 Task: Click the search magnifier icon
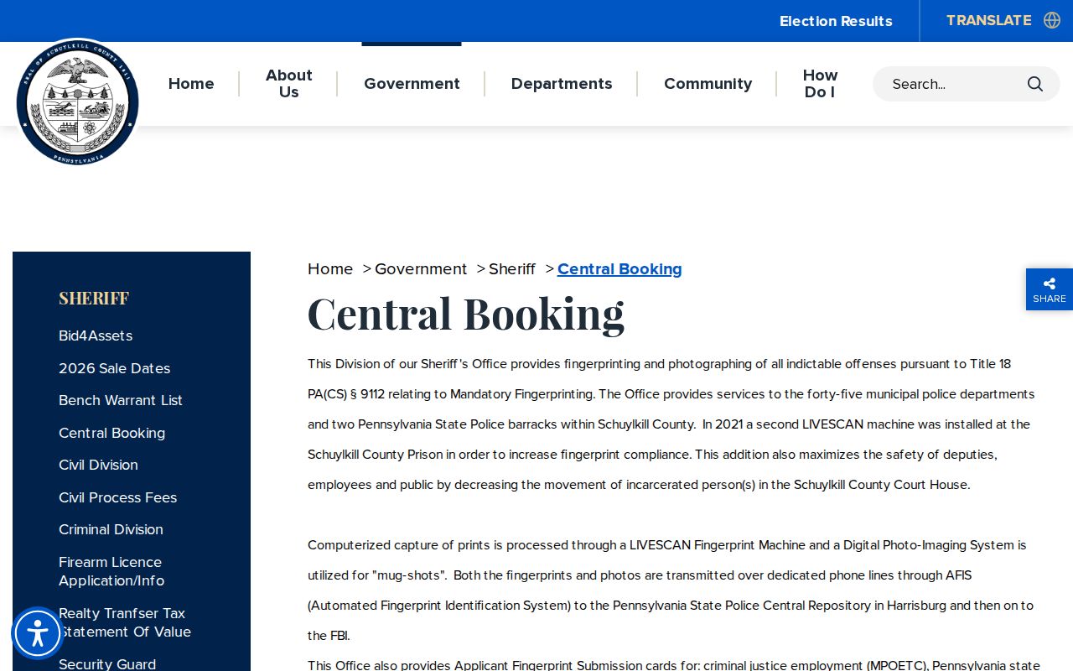[1035, 84]
